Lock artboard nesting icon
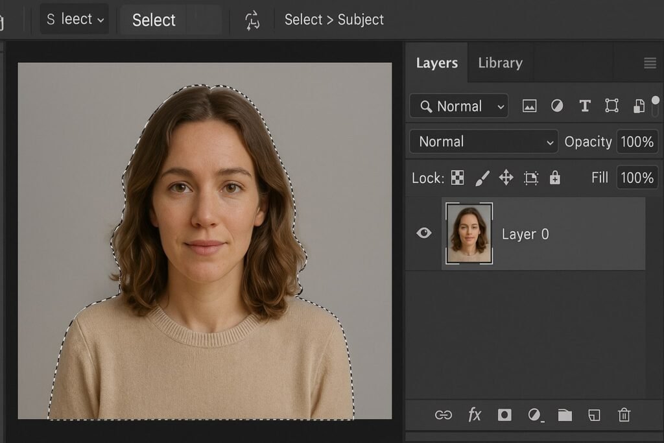664x443 pixels. 531,178
